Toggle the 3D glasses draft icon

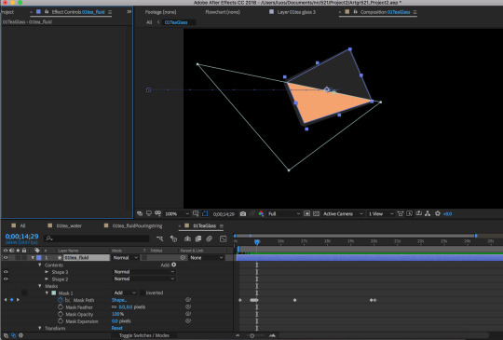(157, 213)
